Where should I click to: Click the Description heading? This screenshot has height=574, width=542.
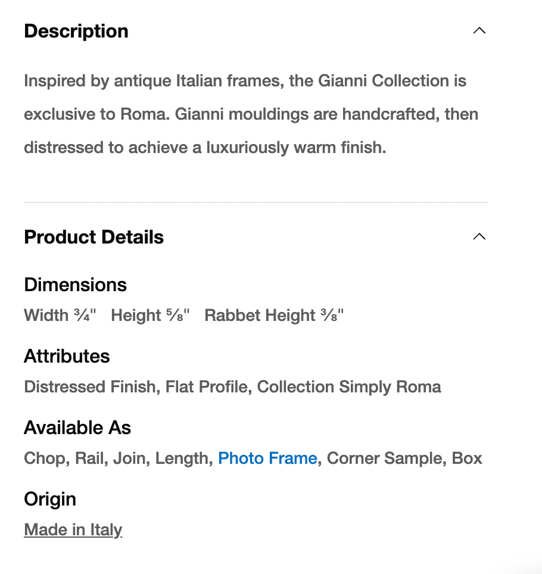76,31
